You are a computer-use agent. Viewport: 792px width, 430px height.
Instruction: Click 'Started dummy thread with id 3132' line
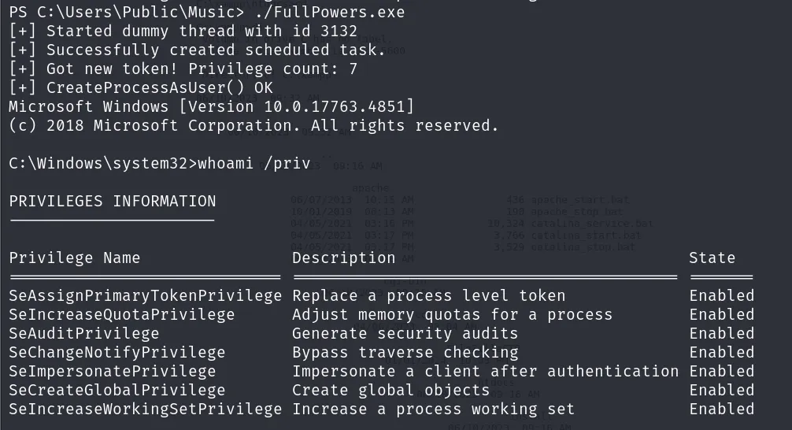coord(183,32)
